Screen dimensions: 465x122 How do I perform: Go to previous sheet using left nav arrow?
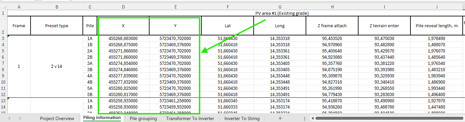tap(10, 118)
